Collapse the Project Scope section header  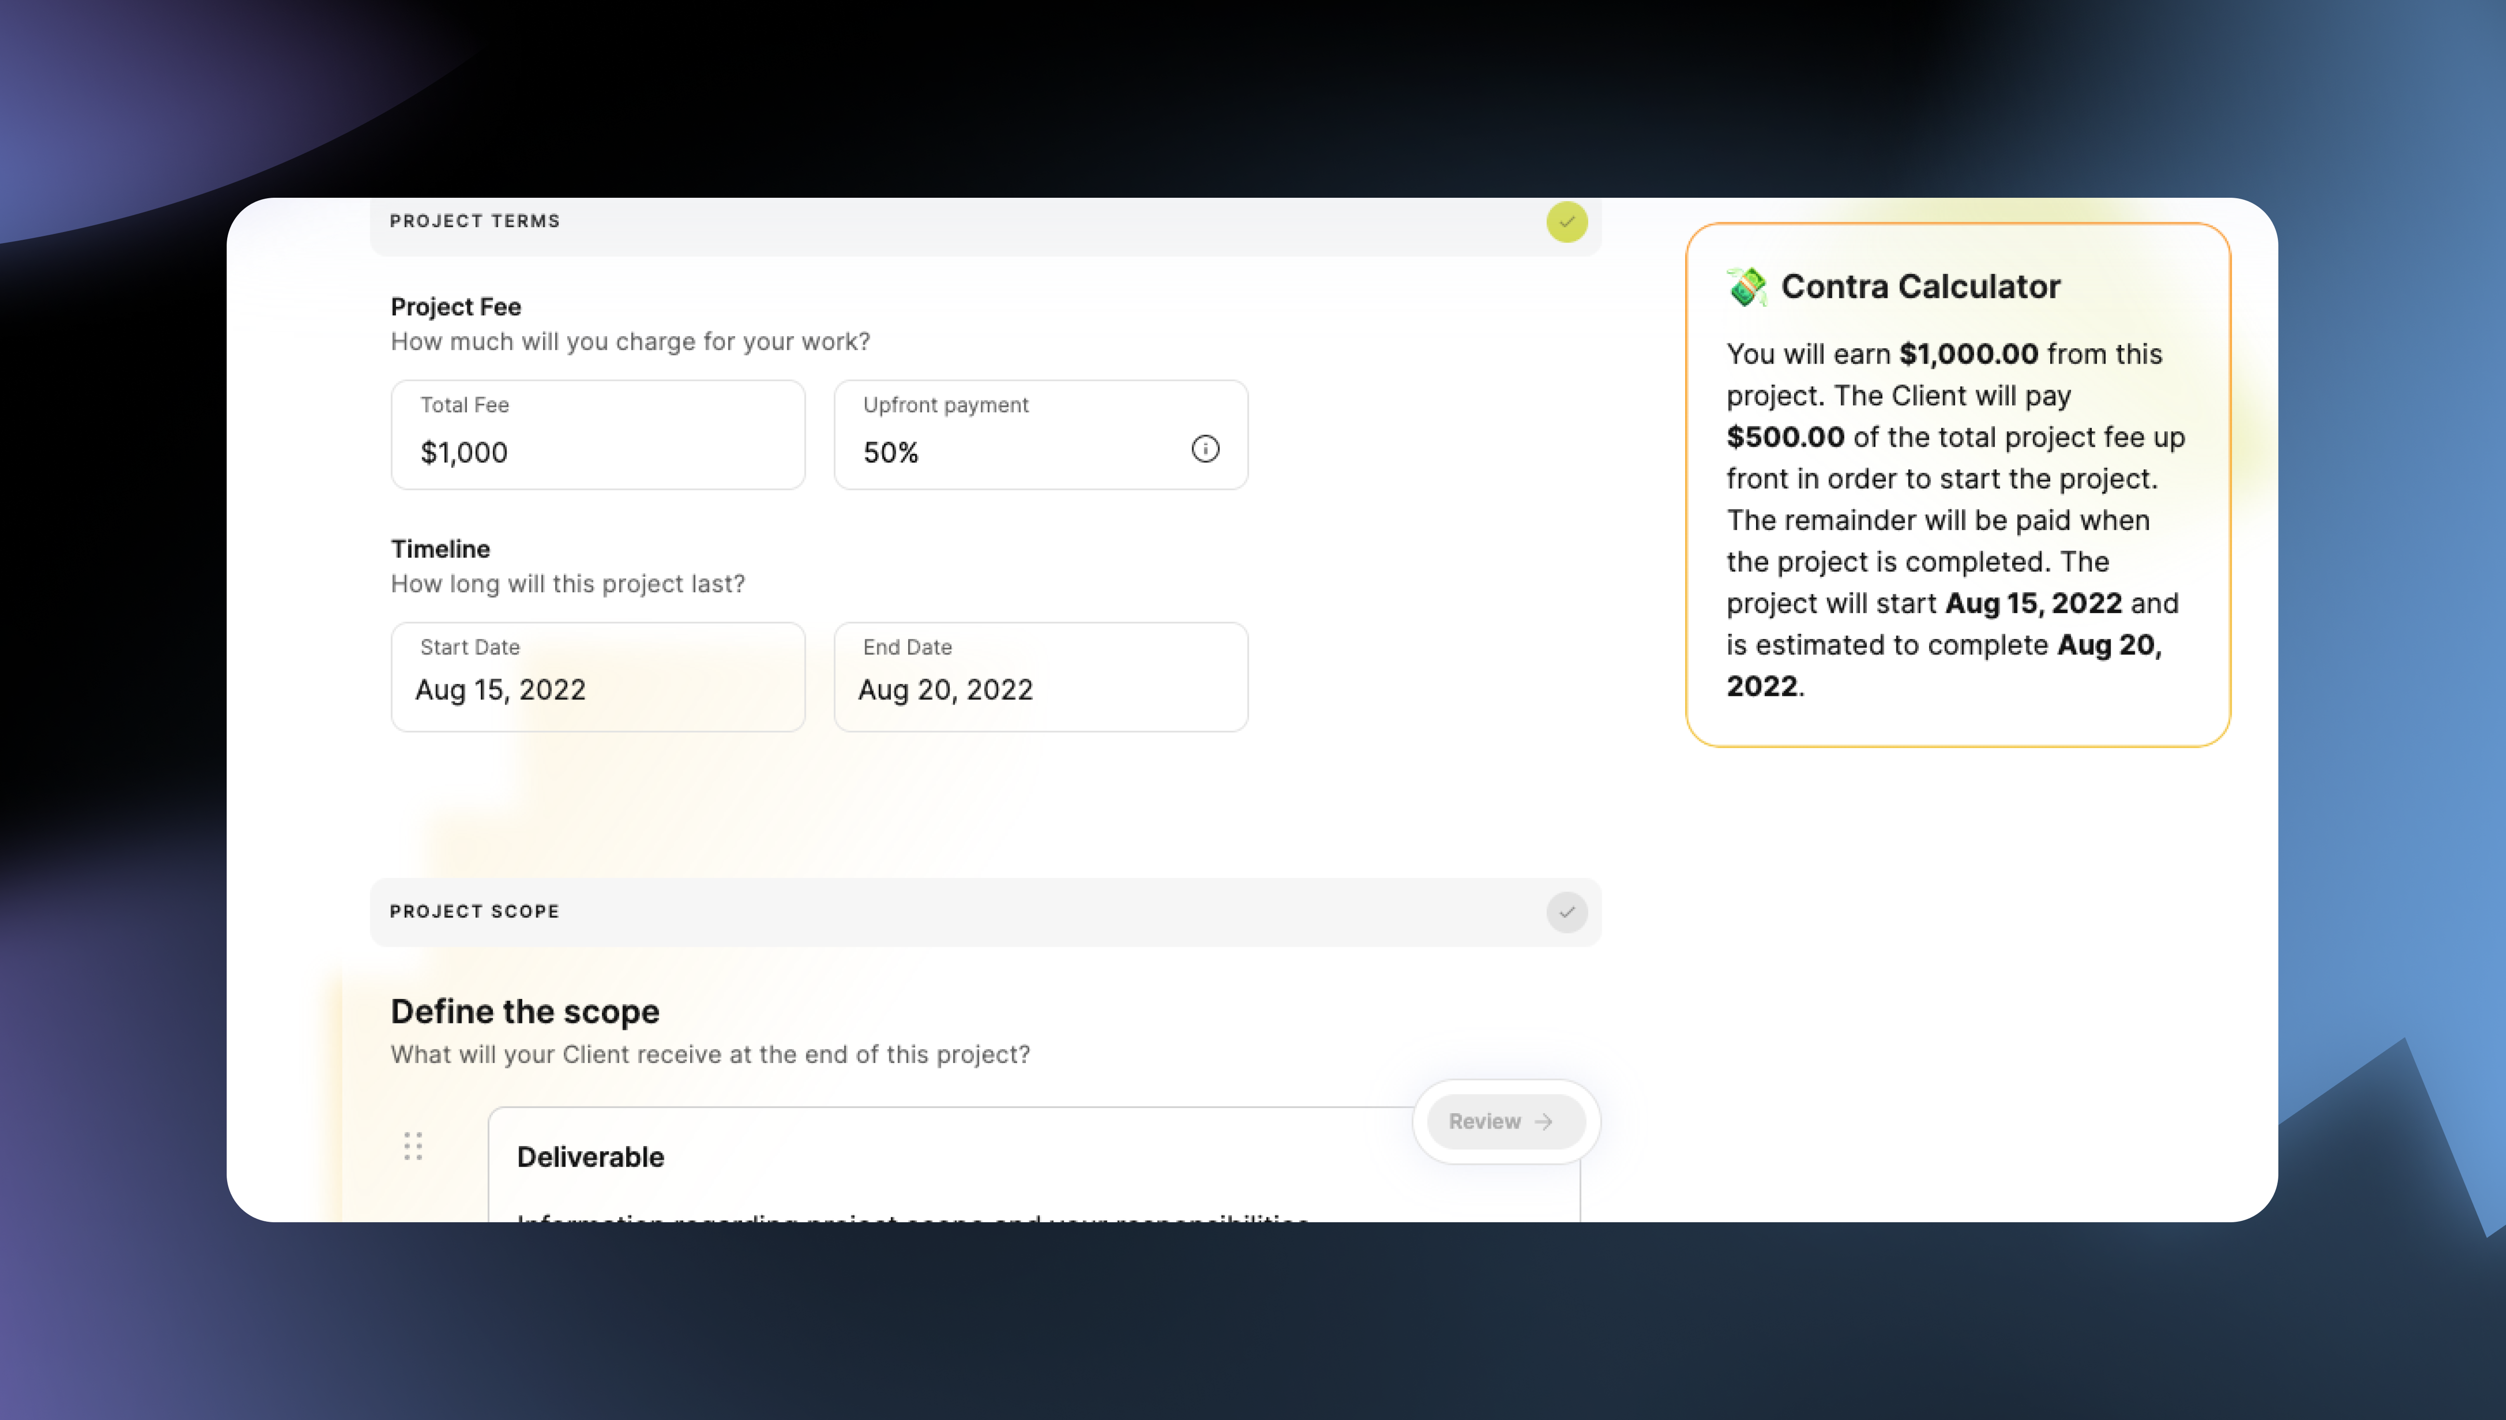pos(985,912)
